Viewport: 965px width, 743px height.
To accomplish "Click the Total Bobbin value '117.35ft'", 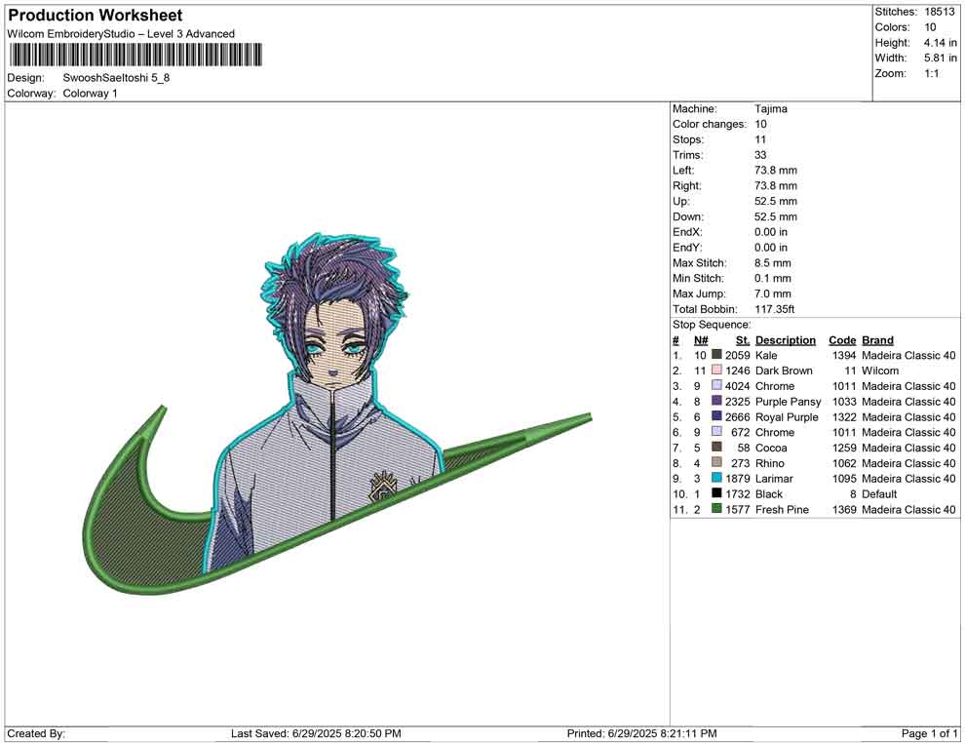I will click(x=774, y=309).
